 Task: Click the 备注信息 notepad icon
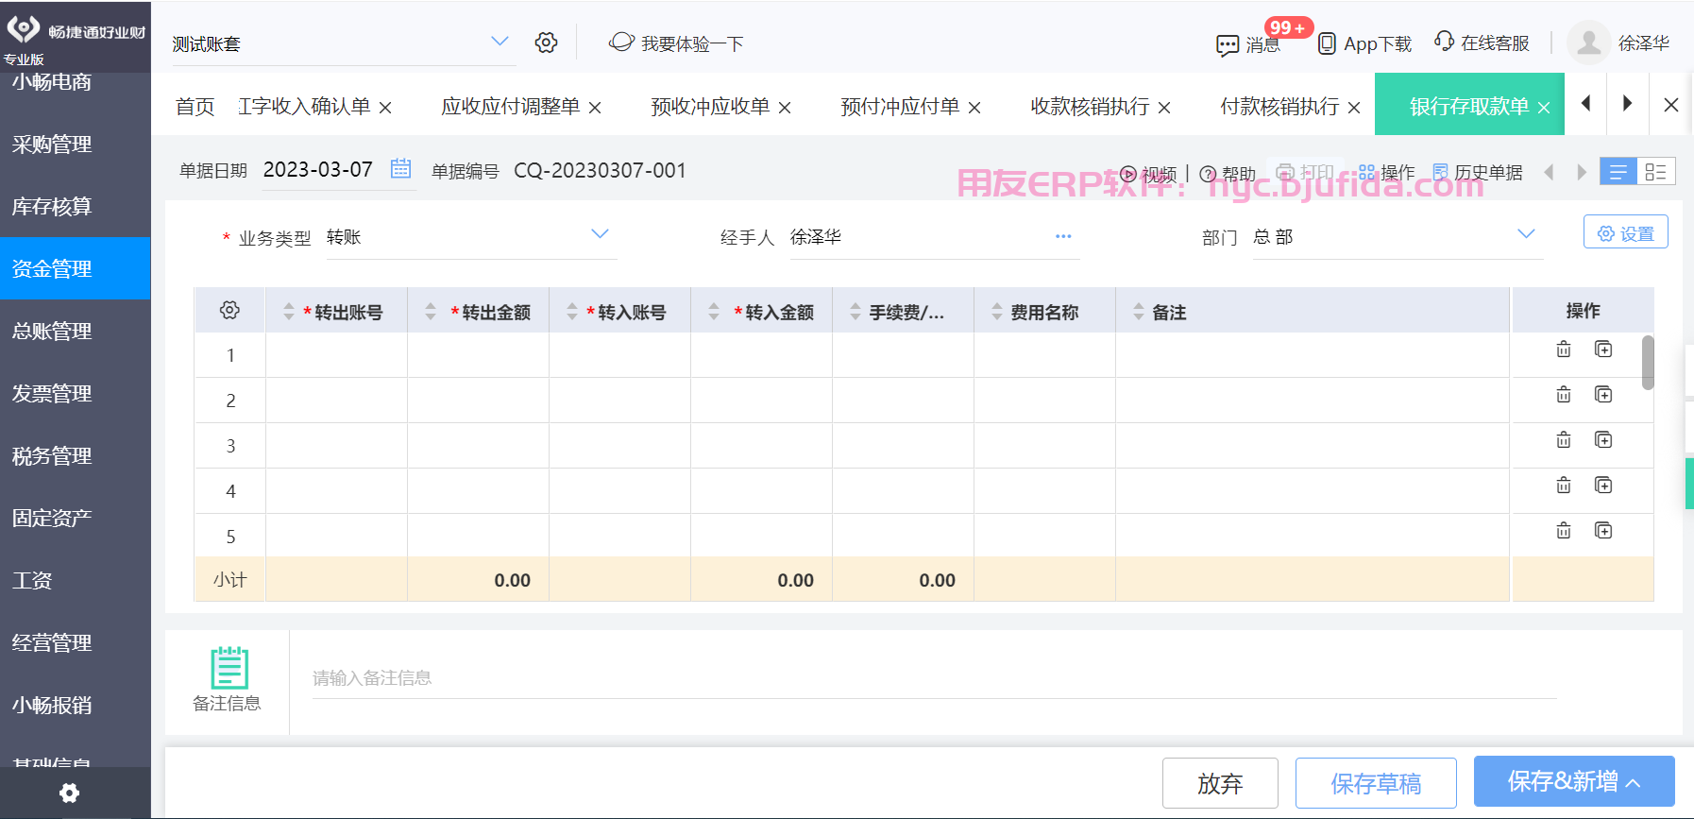click(229, 668)
